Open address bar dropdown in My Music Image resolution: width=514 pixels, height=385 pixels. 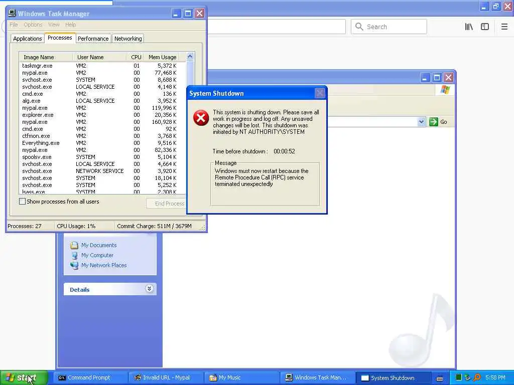click(421, 122)
